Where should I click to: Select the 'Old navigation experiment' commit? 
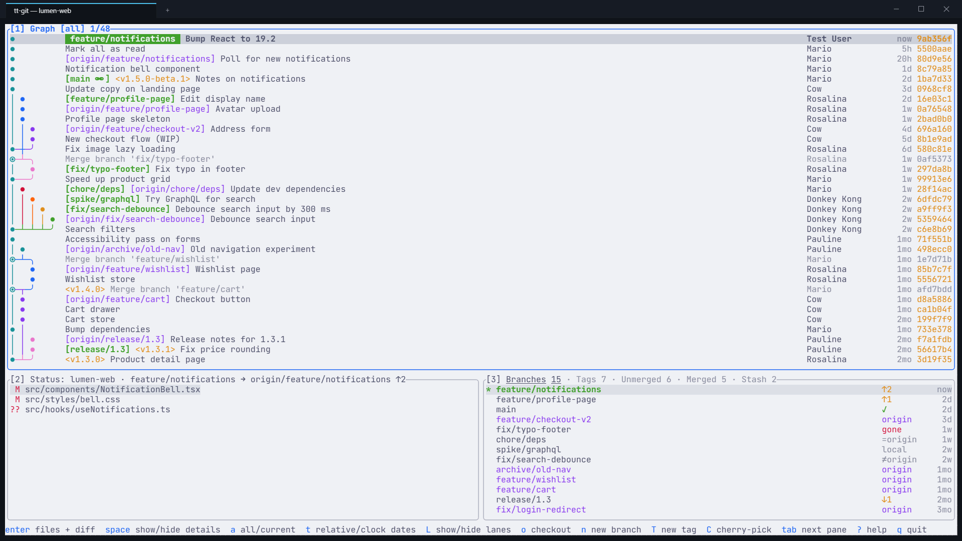point(481,249)
